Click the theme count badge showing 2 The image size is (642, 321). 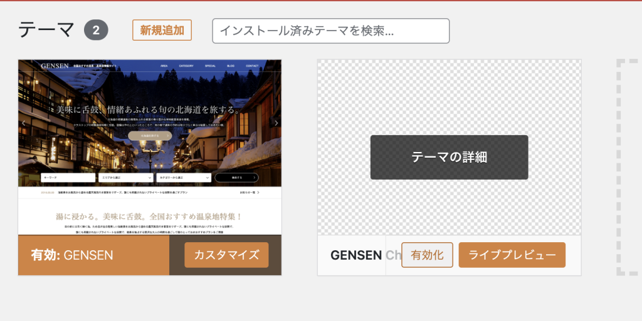(x=96, y=30)
